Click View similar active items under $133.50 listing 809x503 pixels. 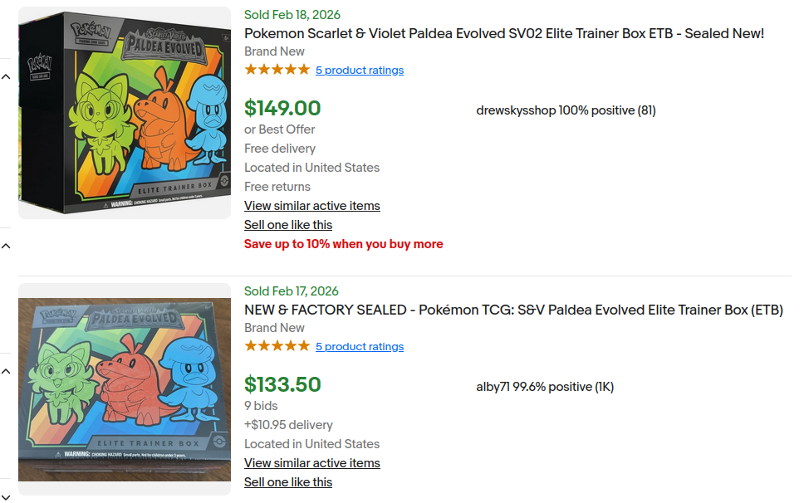click(x=311, y=463)
